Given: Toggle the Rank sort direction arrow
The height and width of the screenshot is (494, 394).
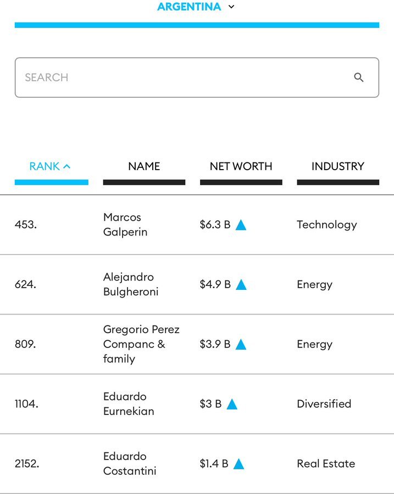Looking at the screenshot, I should [x=67, y=166].
